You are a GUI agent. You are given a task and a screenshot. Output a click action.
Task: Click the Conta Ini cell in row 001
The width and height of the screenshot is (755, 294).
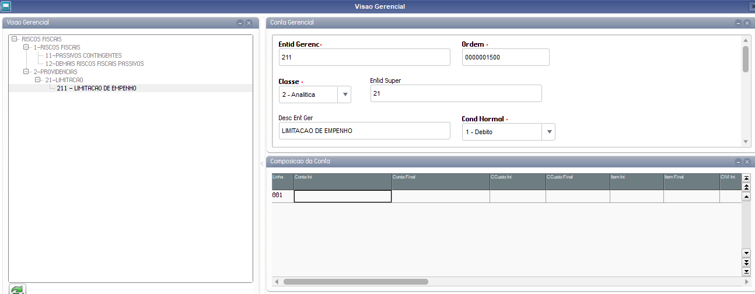(342, 196)
